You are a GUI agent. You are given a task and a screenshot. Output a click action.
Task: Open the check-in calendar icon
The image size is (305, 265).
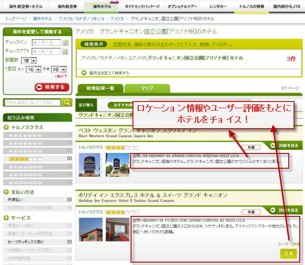(x=65, y=42)
